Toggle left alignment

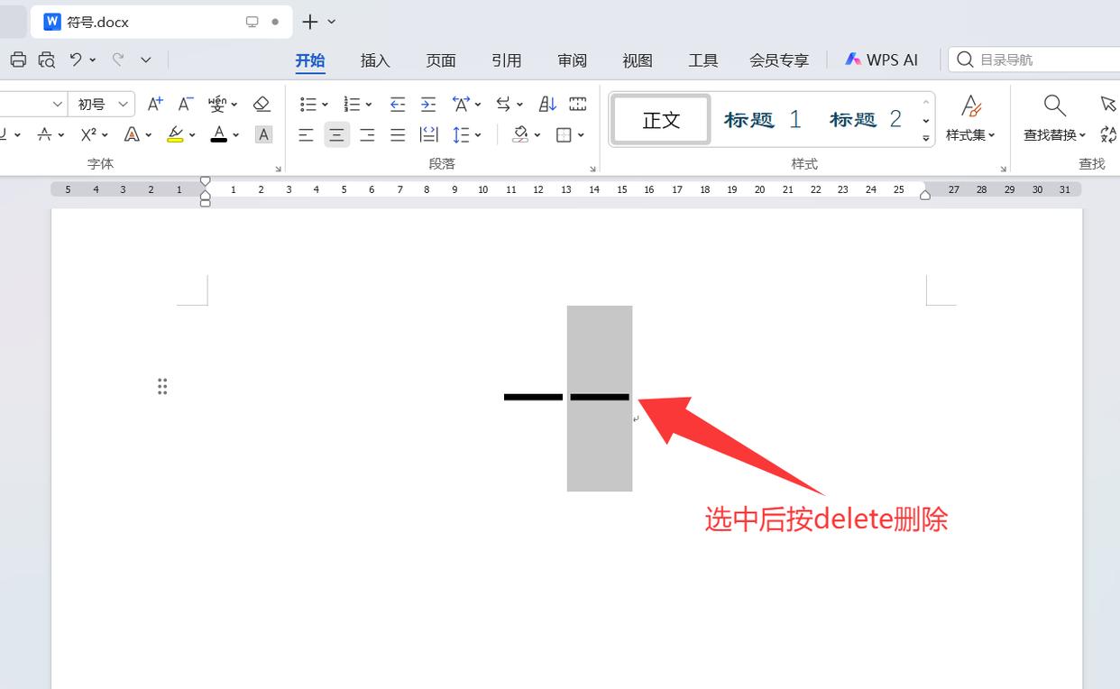(306, 135)
